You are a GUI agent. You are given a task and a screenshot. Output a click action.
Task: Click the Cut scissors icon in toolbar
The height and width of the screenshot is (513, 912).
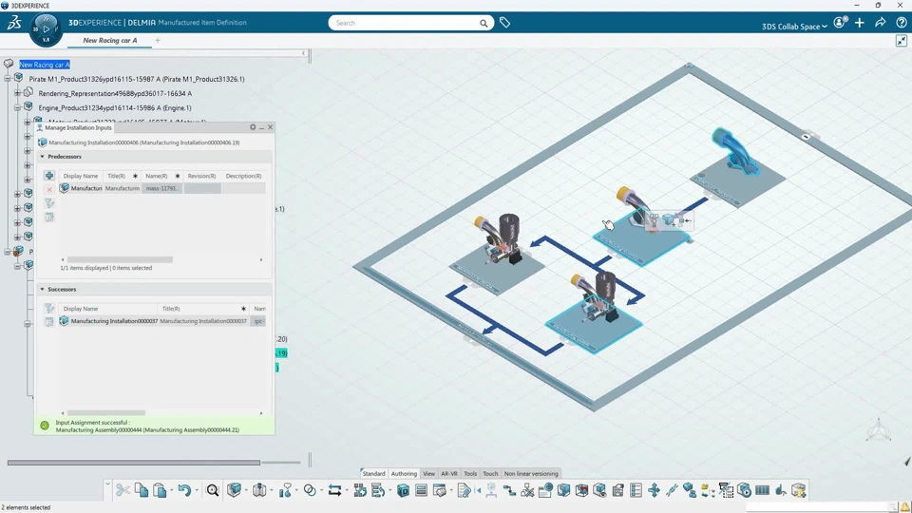click(x=123, y=490)
